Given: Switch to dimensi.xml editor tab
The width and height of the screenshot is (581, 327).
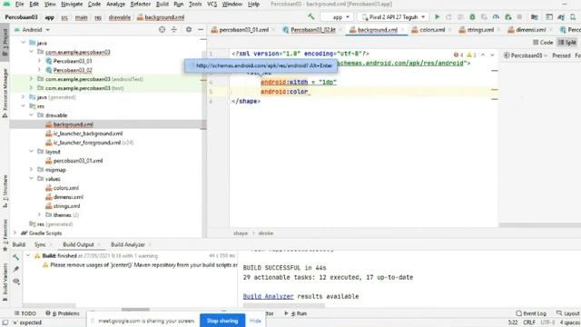Looking at the screenshot, I should pyautogui.click(x=530, y=30).
